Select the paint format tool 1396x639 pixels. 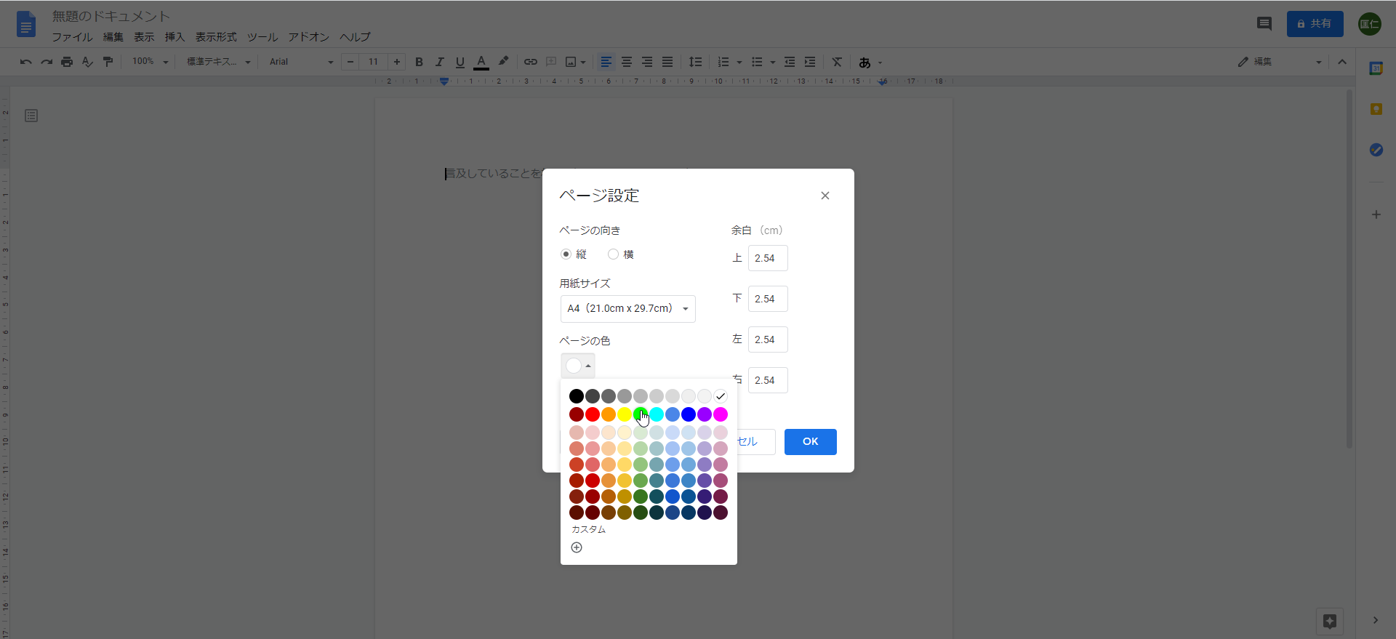(108, 62)
